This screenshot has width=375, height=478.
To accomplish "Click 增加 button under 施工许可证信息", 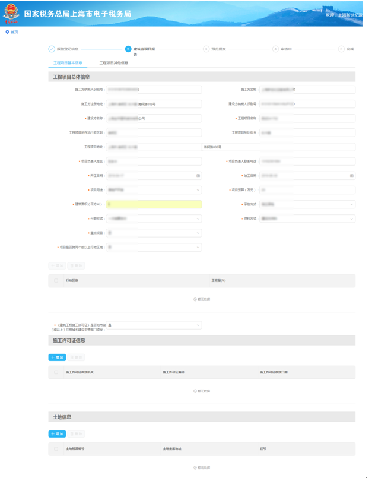I will (57, 357).
